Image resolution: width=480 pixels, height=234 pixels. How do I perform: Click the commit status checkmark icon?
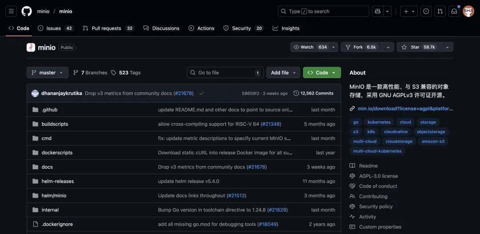click(201, 93)
